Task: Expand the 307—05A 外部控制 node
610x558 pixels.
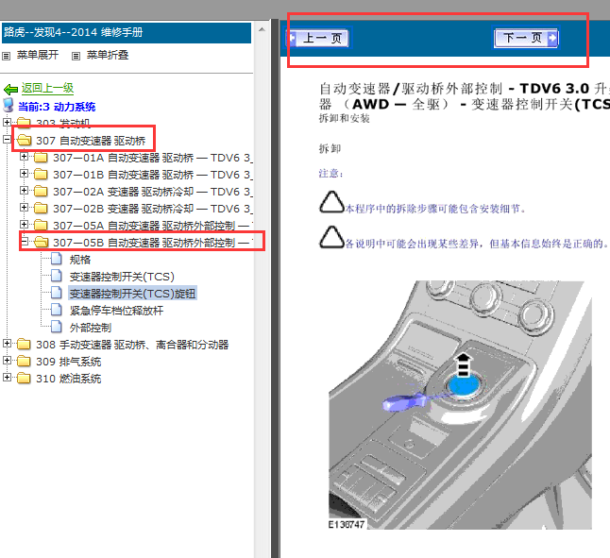Action: 24,225
